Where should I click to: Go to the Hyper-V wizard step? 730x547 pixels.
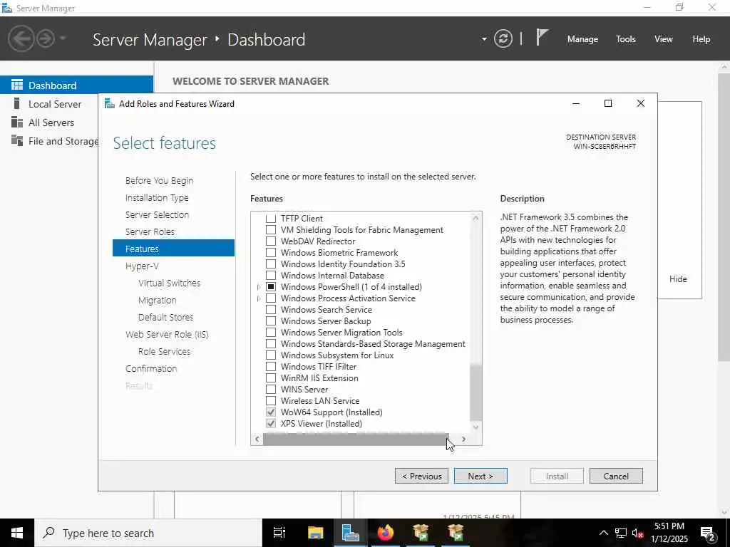142,266
